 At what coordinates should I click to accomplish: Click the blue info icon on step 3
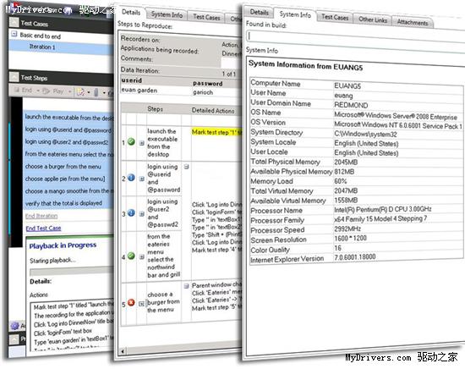click(x=131, y=212)
